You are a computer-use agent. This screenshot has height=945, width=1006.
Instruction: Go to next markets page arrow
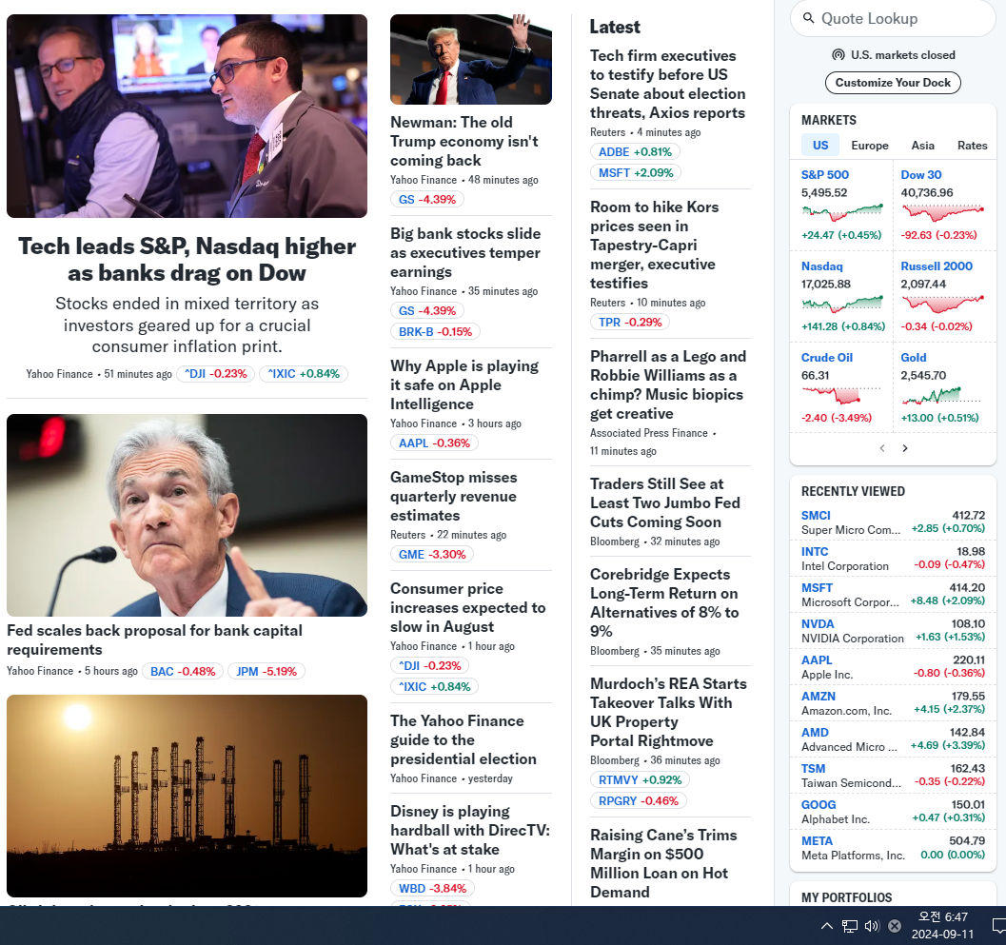click(904, 448)
